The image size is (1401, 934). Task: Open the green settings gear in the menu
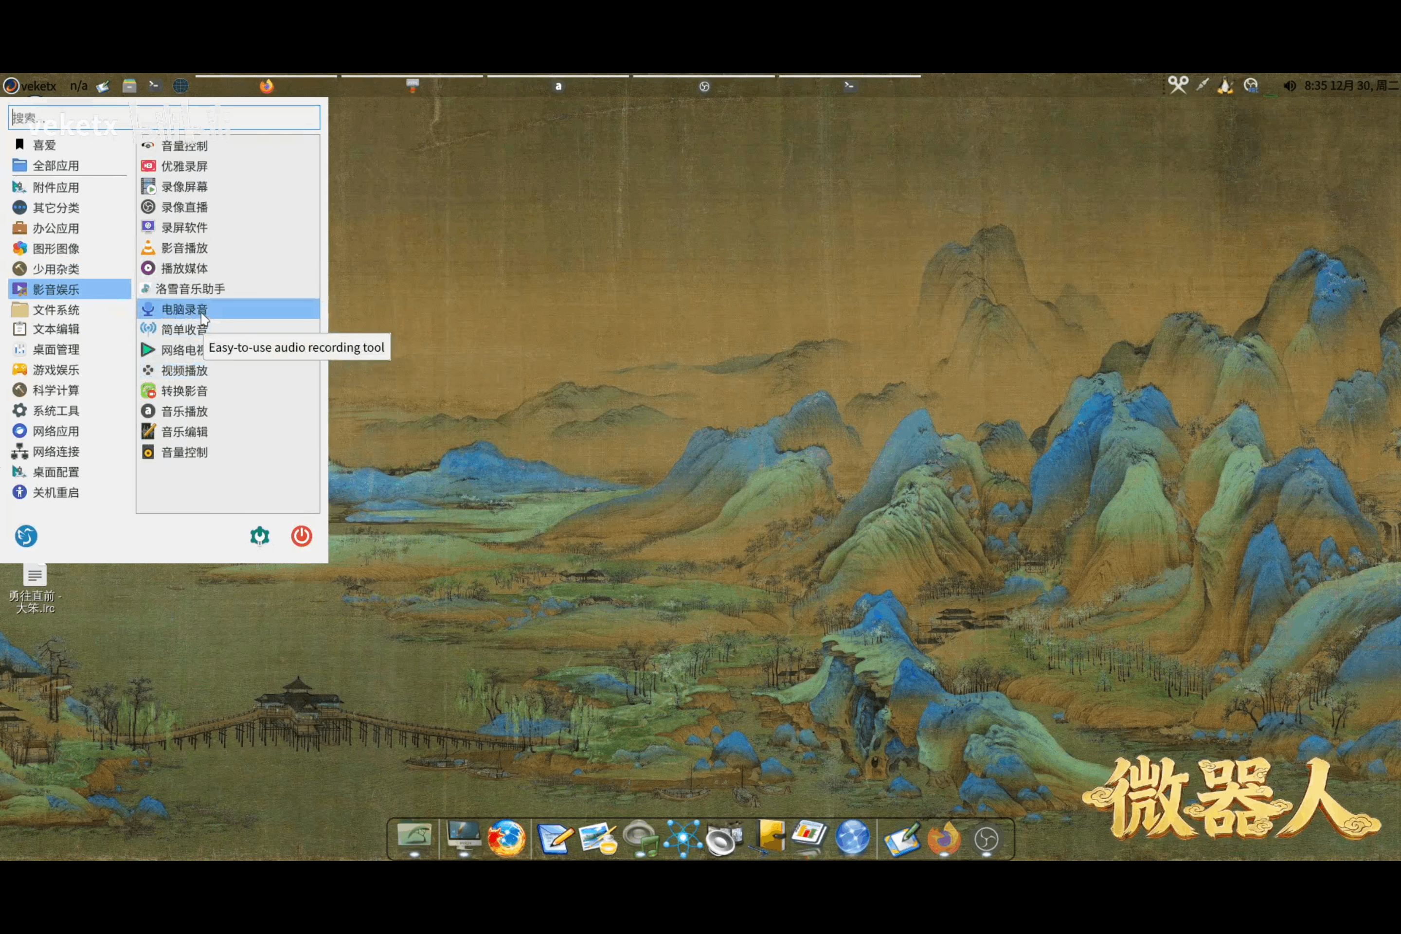(x=260, y=536)
